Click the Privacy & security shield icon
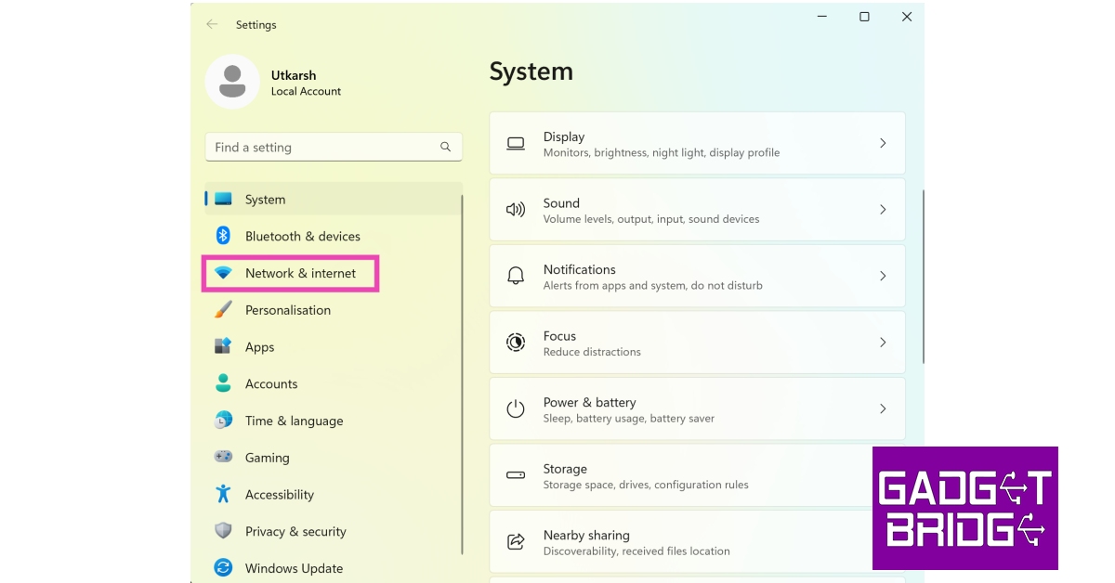The image size is (1115, 583). (223, 531)
